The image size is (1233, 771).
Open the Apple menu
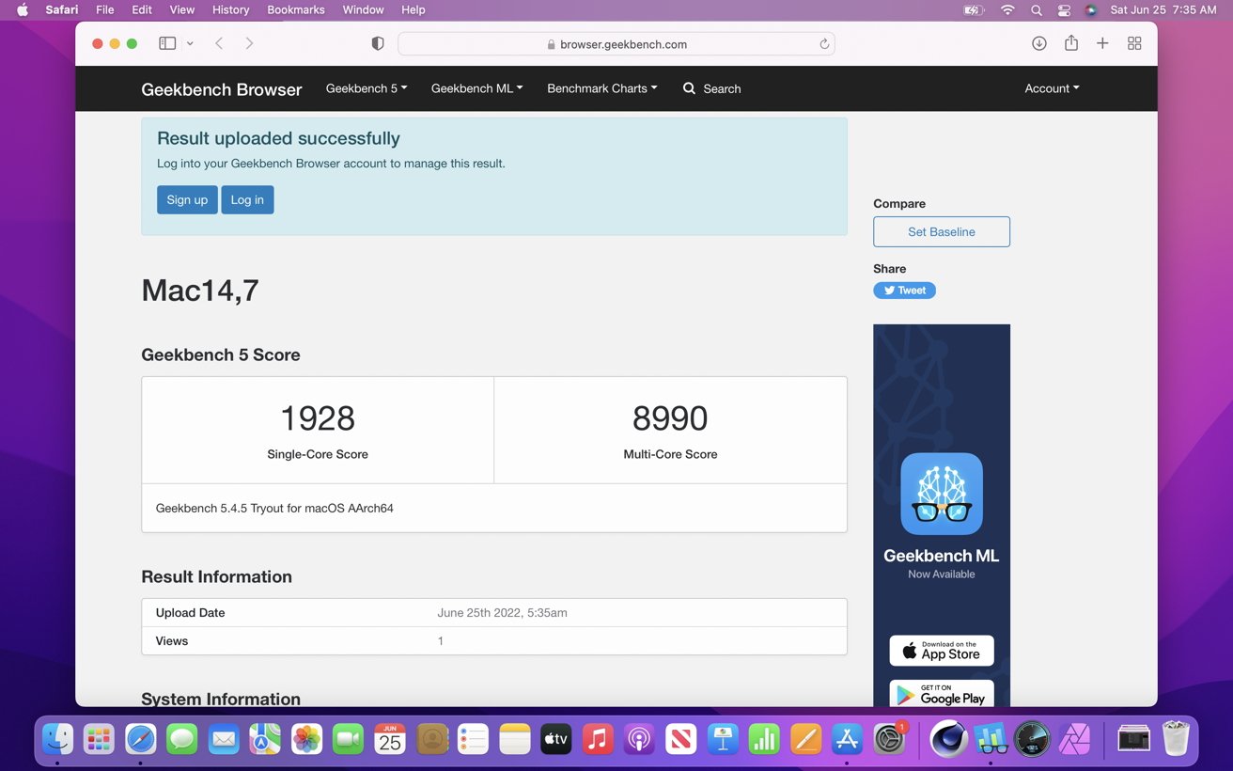click(x=23, y=9)
